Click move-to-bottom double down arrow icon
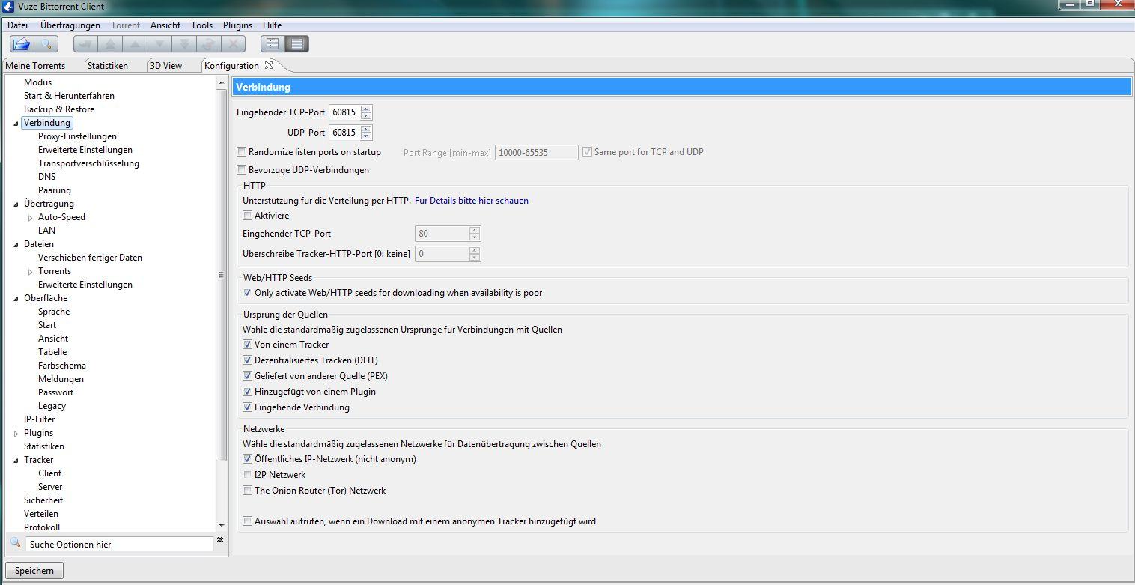This screenshot has width=1135, height=585. tap(184, 44)
